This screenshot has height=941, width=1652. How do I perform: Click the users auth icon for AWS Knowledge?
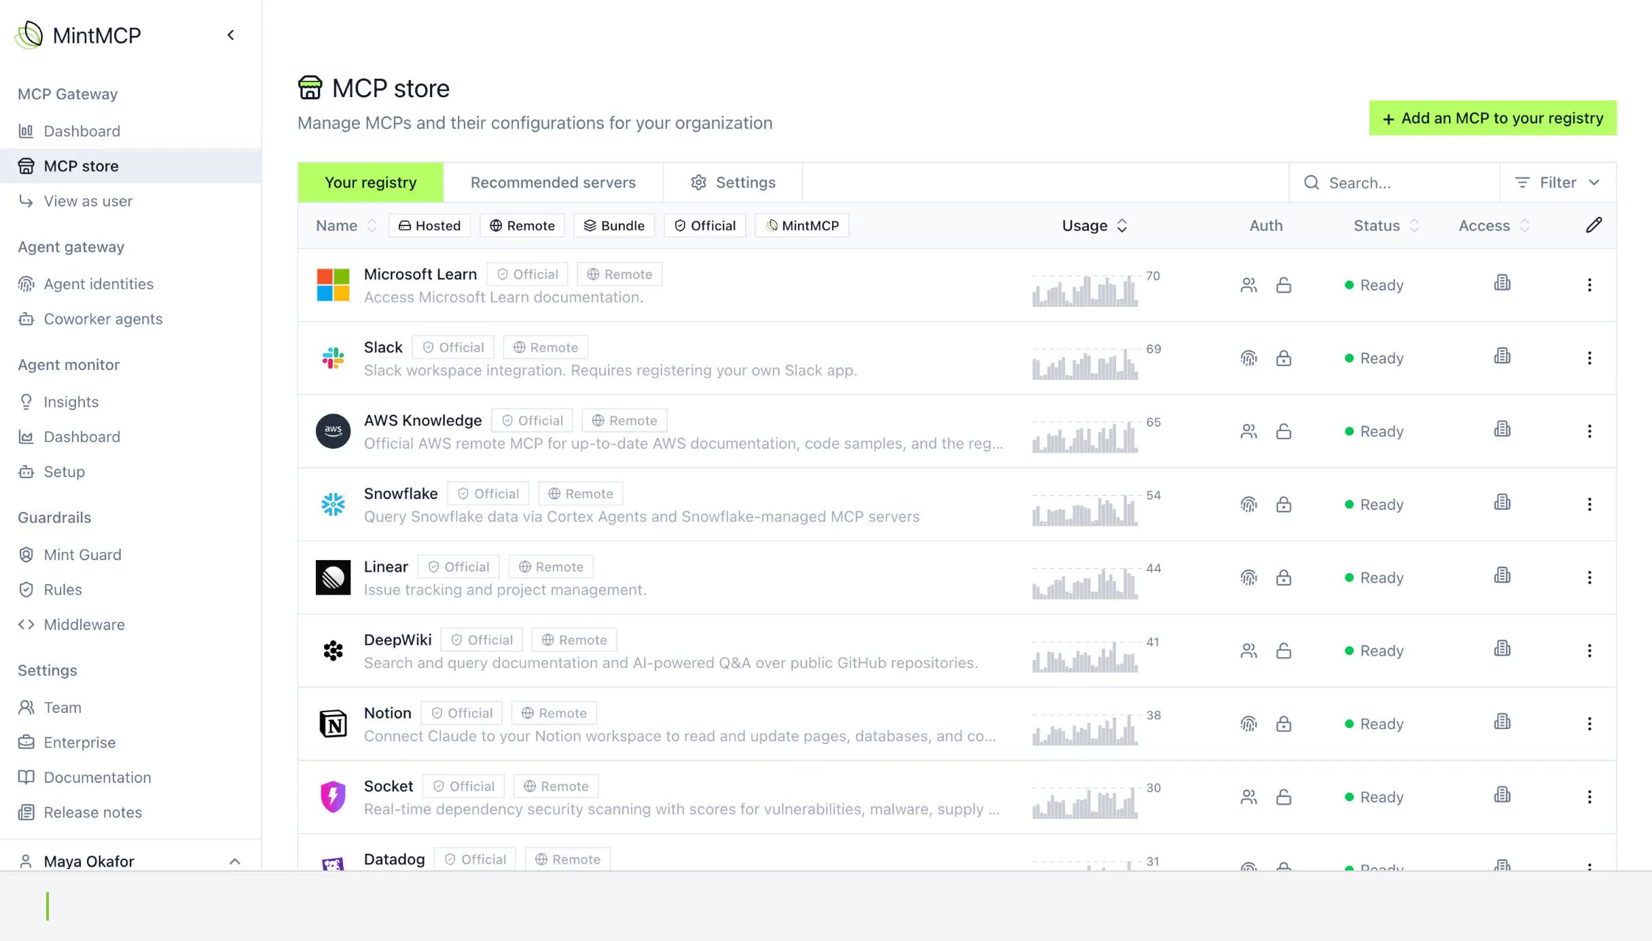tap(1249, 431)
